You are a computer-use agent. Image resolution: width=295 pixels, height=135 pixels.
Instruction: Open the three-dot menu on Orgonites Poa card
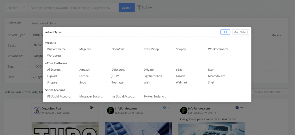coord(95,107)
